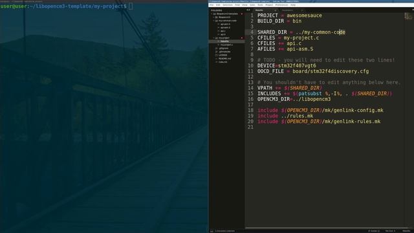Open Tab Size selector in status bar
The width and height of the screenshot is (414, 233).
[x=390, y=231]
